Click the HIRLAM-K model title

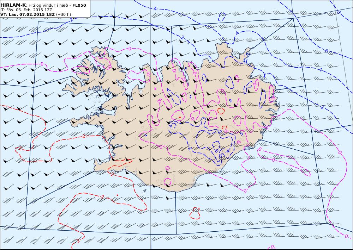pyautogui.click(x=13, y=5)
